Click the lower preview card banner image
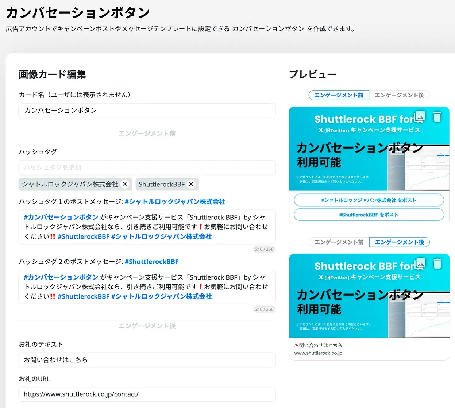The height and width of the screenshot is (408, 455). [x=369, y=296]
